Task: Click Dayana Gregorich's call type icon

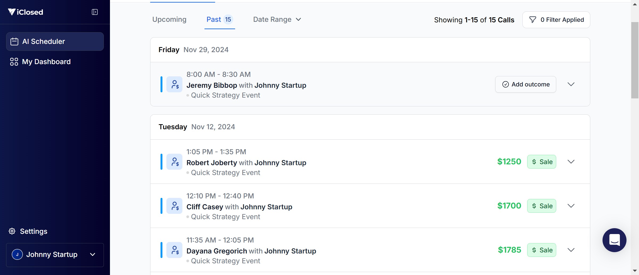Action: pos(174,250)
